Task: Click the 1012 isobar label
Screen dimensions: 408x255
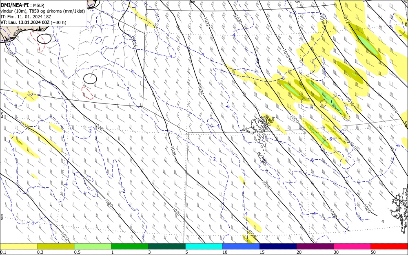Action: [x=346, y=20]
